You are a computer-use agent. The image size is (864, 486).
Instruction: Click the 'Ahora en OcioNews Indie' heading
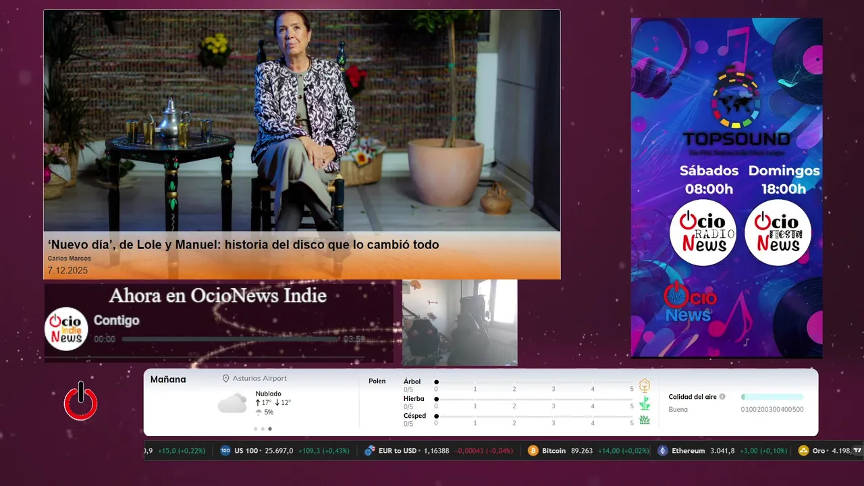coord(217,296)
